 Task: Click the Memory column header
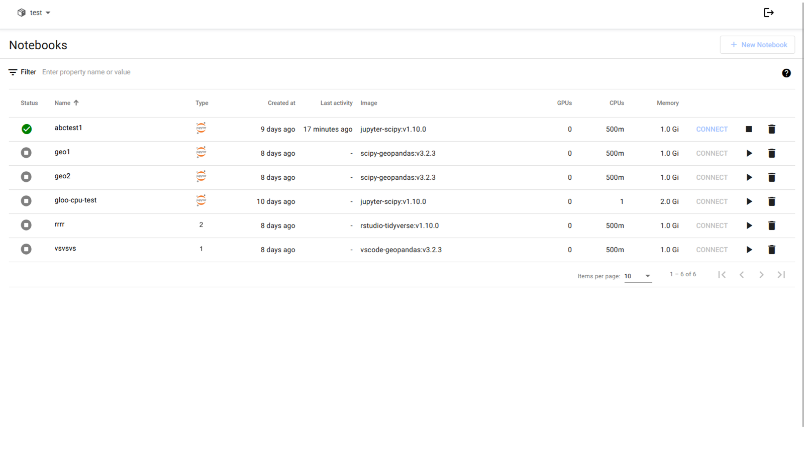pyautogui.click(x=668, y=103)
